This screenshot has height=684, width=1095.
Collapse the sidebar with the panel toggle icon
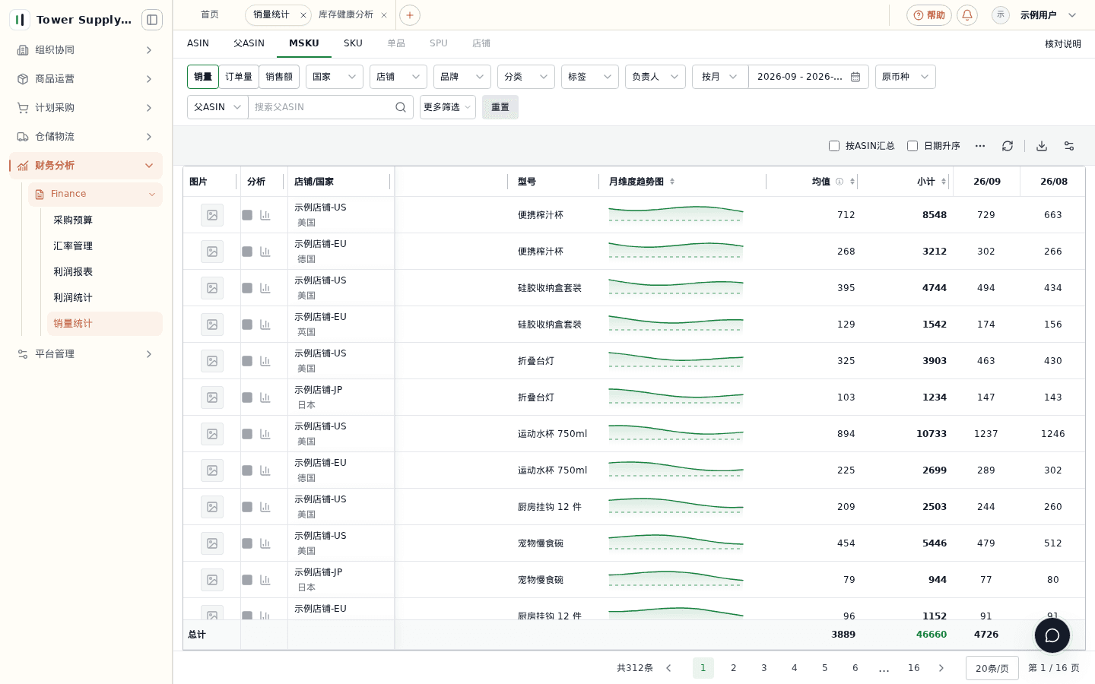[152, 20]
